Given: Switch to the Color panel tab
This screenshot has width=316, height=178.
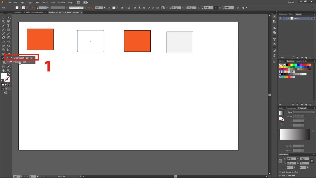Looking at the screenshot, I should point(281,108).
